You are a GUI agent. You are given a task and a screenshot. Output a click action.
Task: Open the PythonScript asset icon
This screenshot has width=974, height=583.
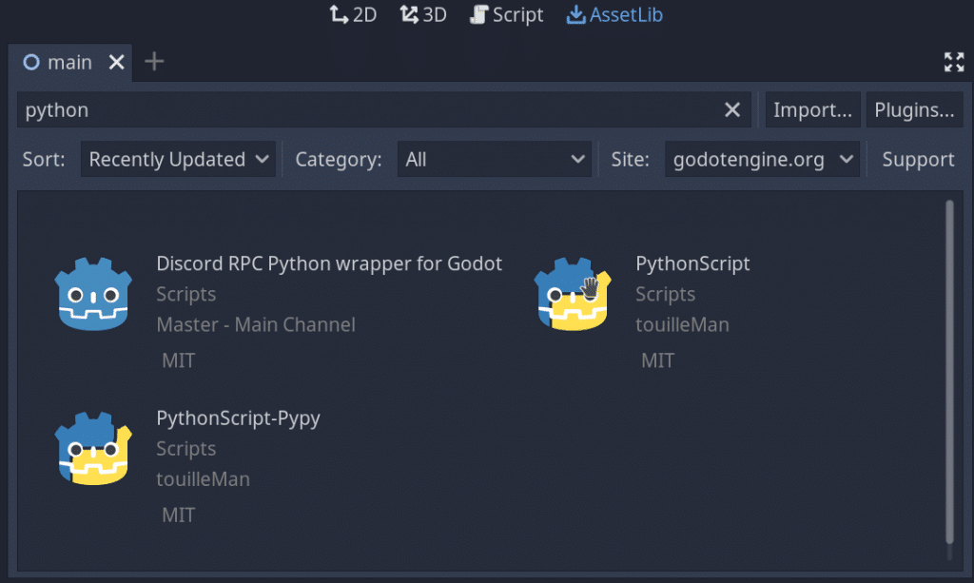(573, 294)
